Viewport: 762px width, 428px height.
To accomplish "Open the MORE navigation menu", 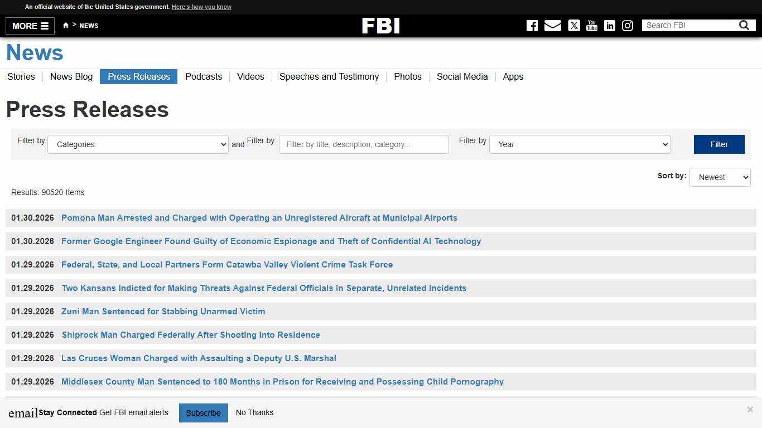I will pos(29,26).
